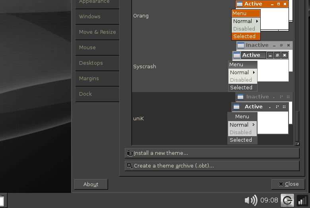Click Normal item in uniK preview menu
This screenshot has height=208, width=310.
pyautogui.click(x=242, y=125)
